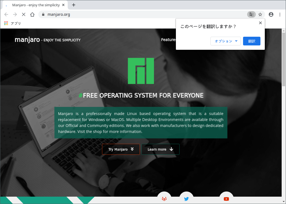The height and width of the screenshot is (204, 286).
Task: Click the translate icon in address bar
Action: [251, 14]
